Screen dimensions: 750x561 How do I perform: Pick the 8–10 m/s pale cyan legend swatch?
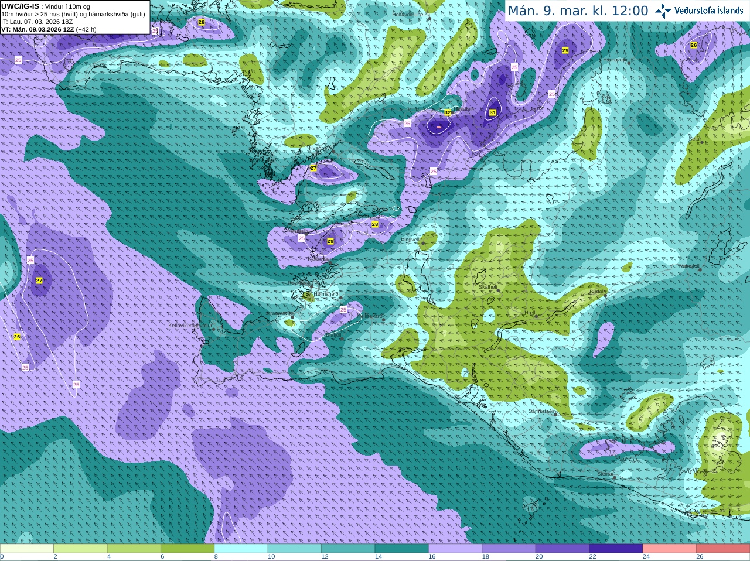point(241,549)
